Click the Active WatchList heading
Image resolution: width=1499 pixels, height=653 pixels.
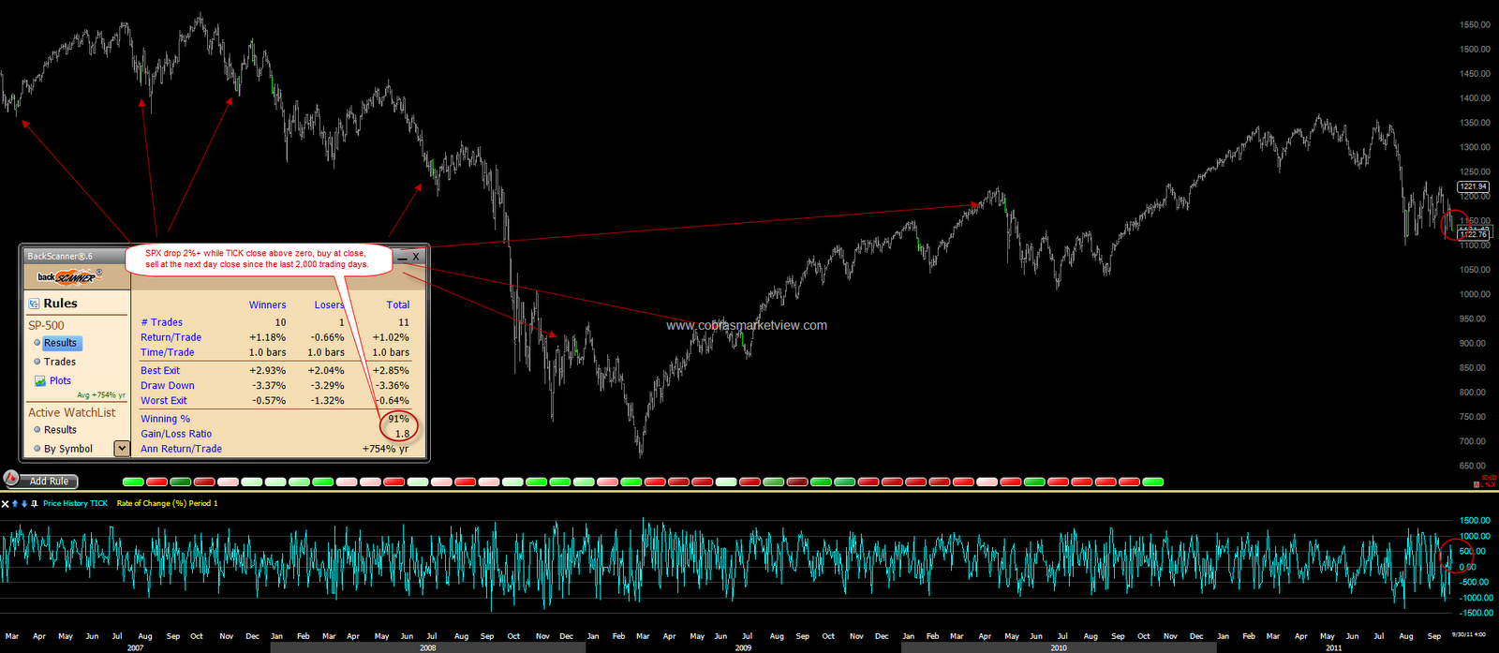pyautogui.click(x=72, y=412)
